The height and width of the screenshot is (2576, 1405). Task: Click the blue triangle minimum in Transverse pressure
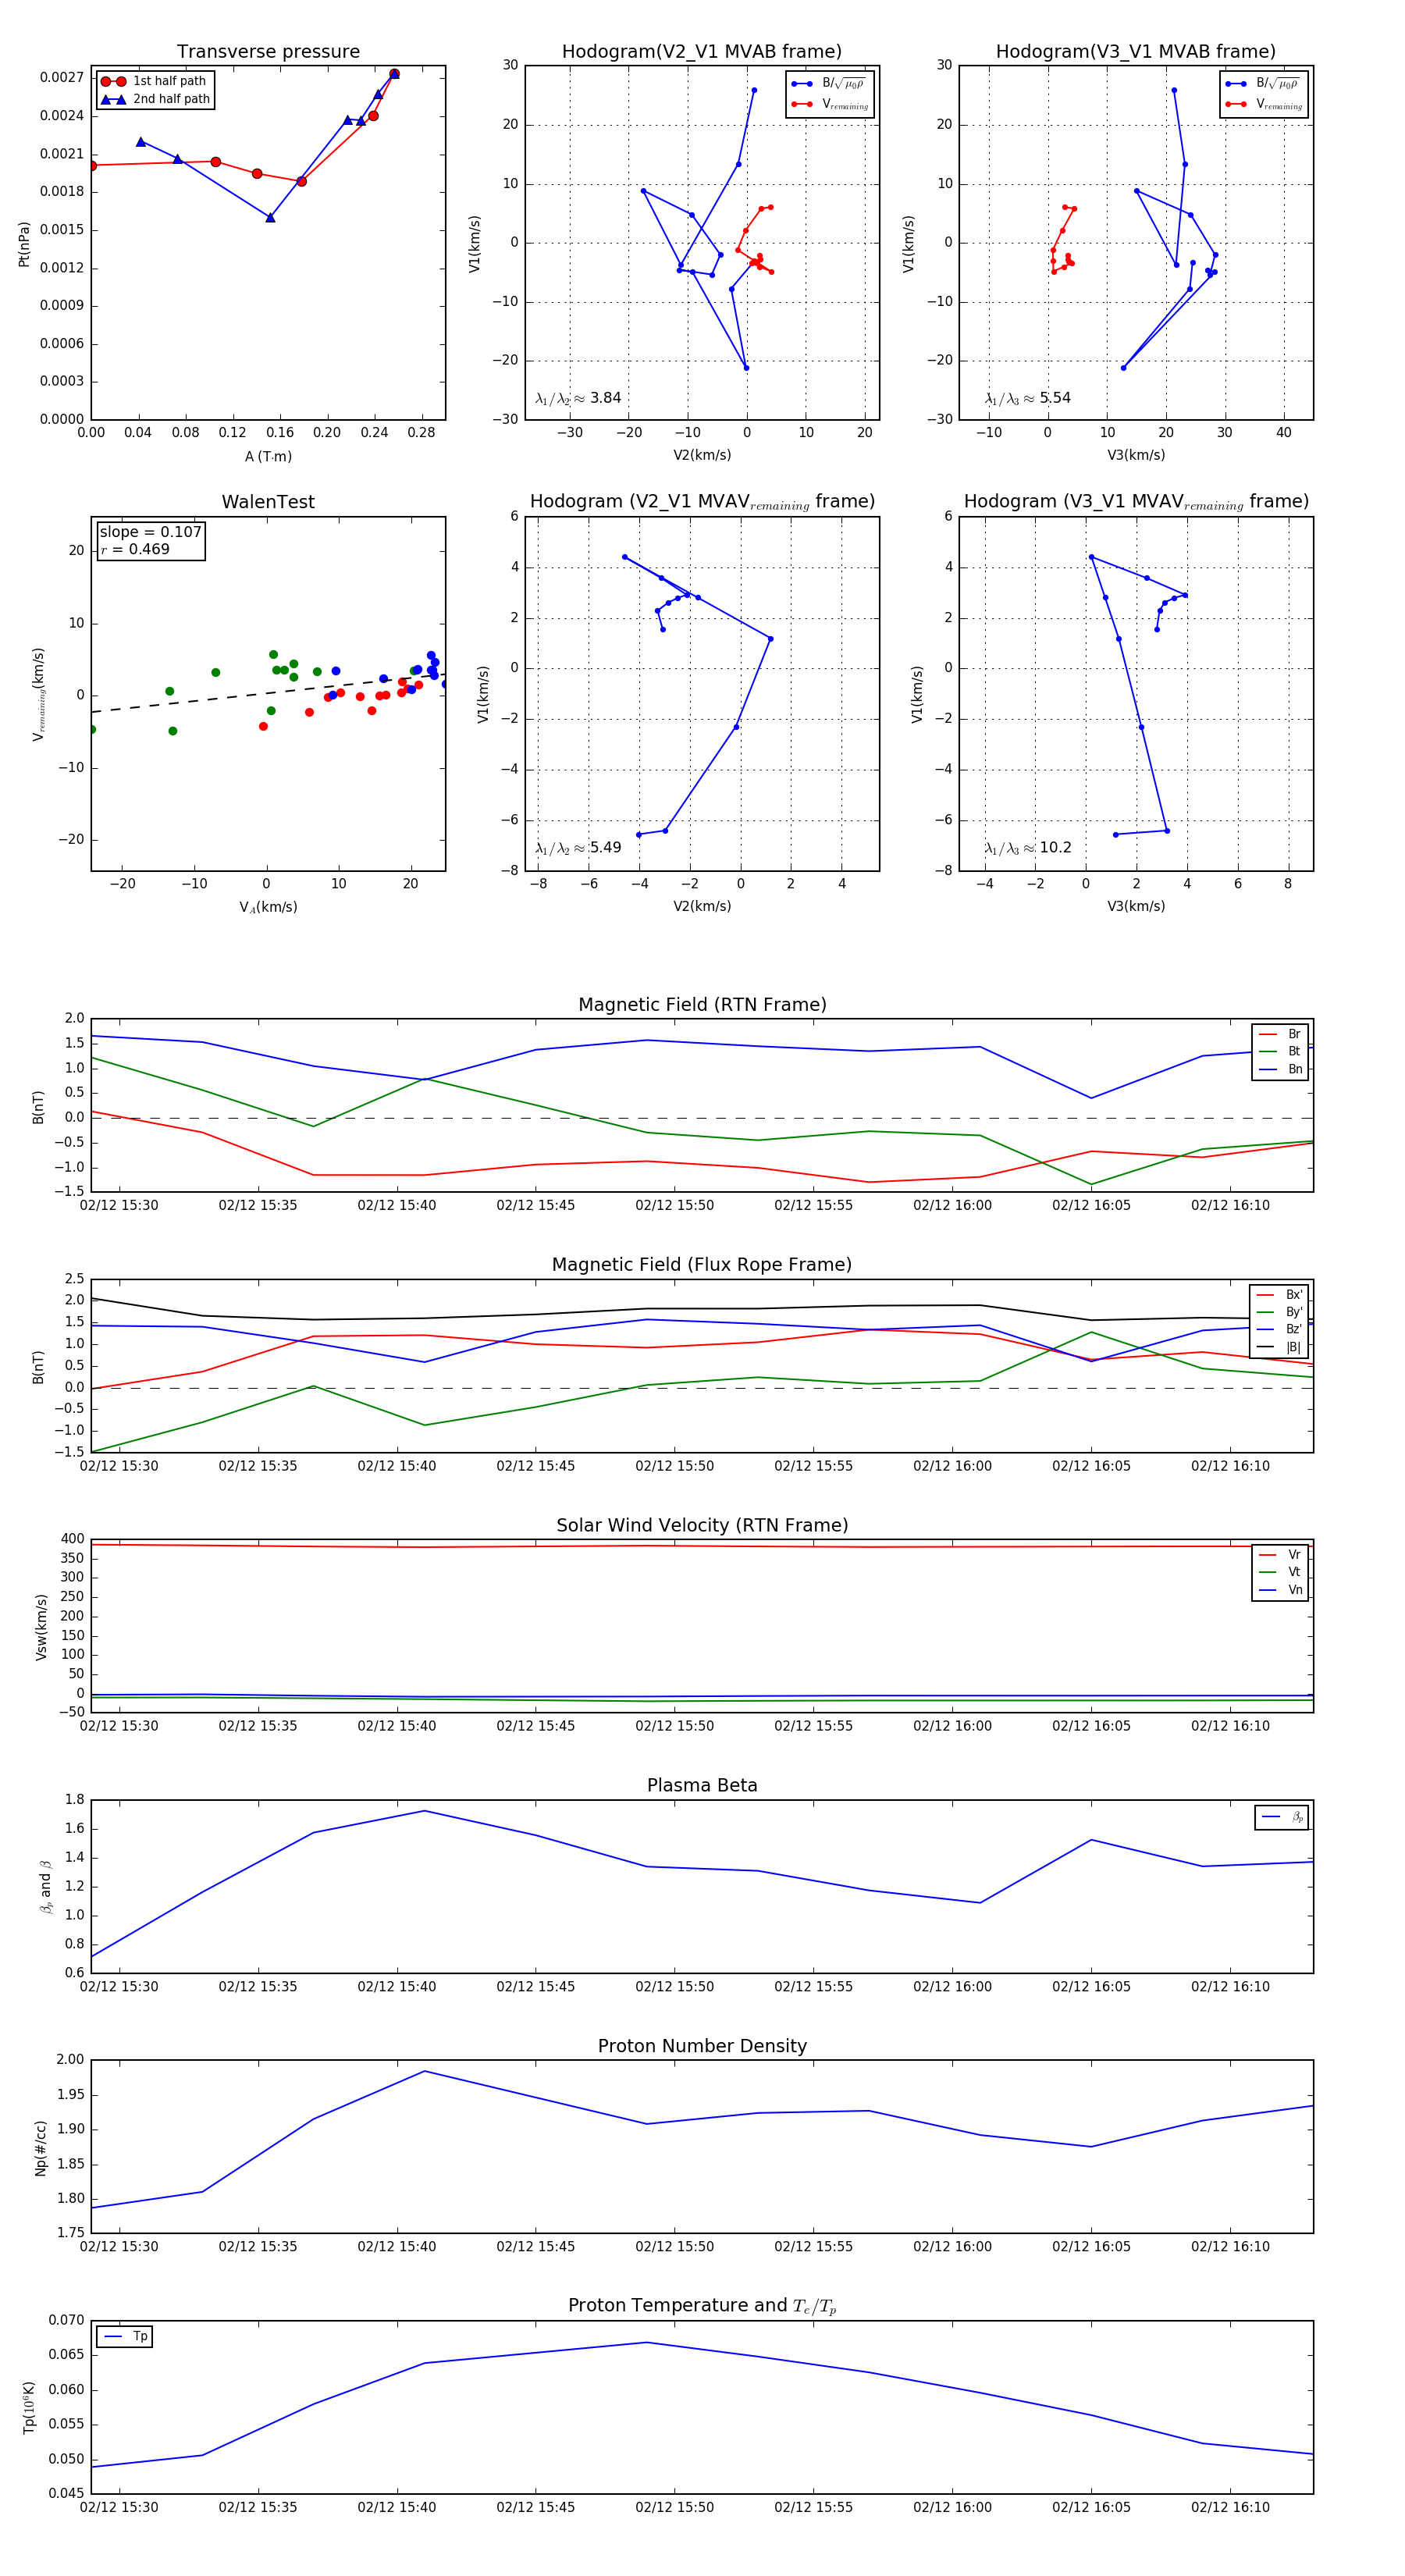coord(270,217)
